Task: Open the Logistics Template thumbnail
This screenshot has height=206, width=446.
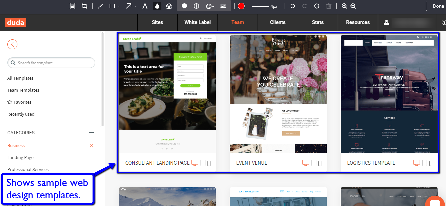Action: (389, 93)
